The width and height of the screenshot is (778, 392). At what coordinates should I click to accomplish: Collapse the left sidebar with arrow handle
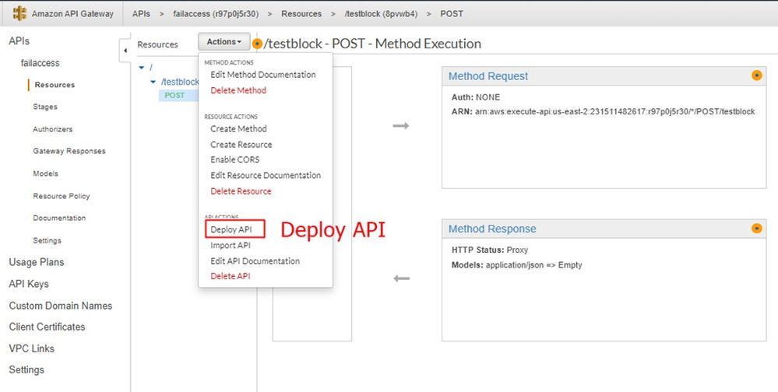click(125, 51)
